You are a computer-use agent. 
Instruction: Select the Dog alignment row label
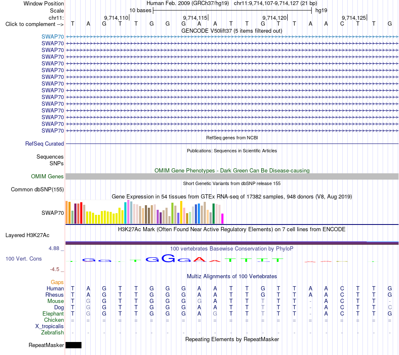click(59, 308)
